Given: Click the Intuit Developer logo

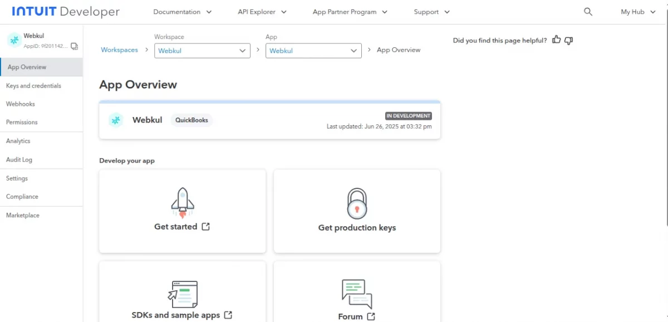Looking at the screenshot, I should [66, 11].
